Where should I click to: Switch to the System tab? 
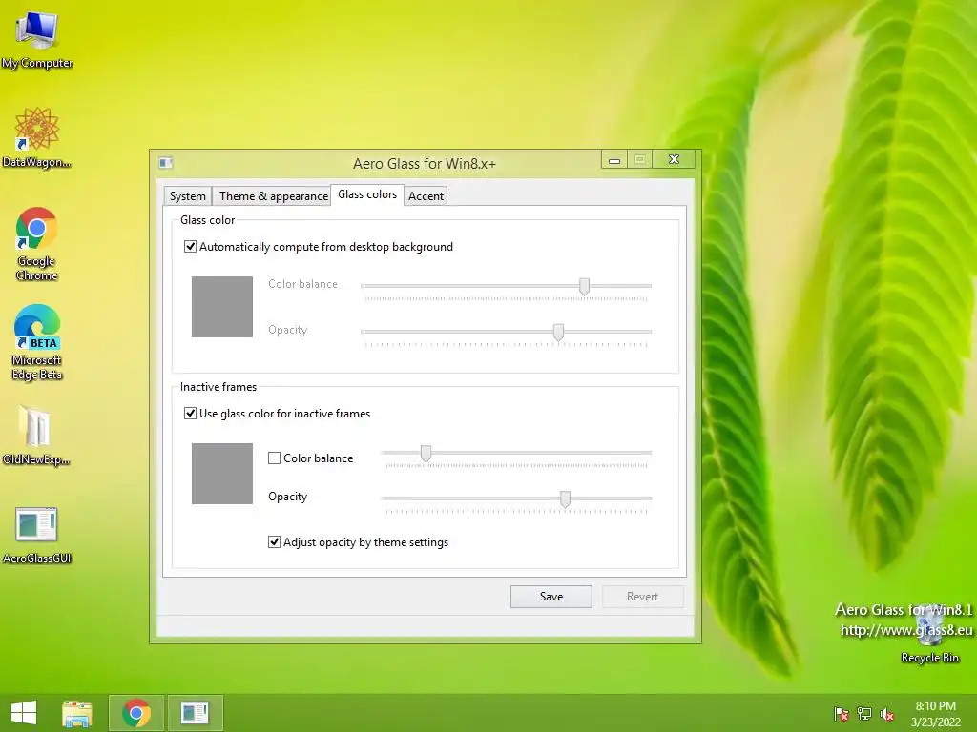(188, 196)
